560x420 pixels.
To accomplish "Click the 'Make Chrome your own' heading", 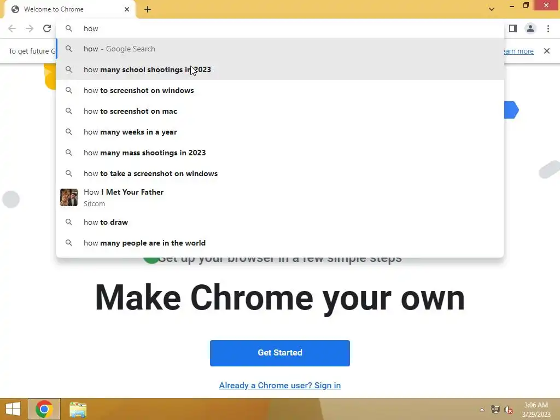I will pos(280,298).
